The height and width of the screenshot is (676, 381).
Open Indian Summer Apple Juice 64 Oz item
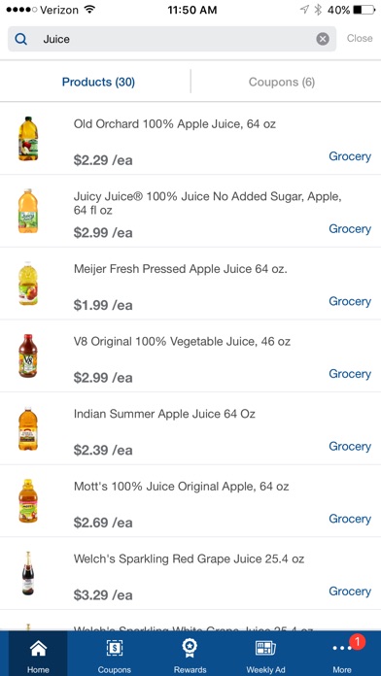(x=190, y=428)
